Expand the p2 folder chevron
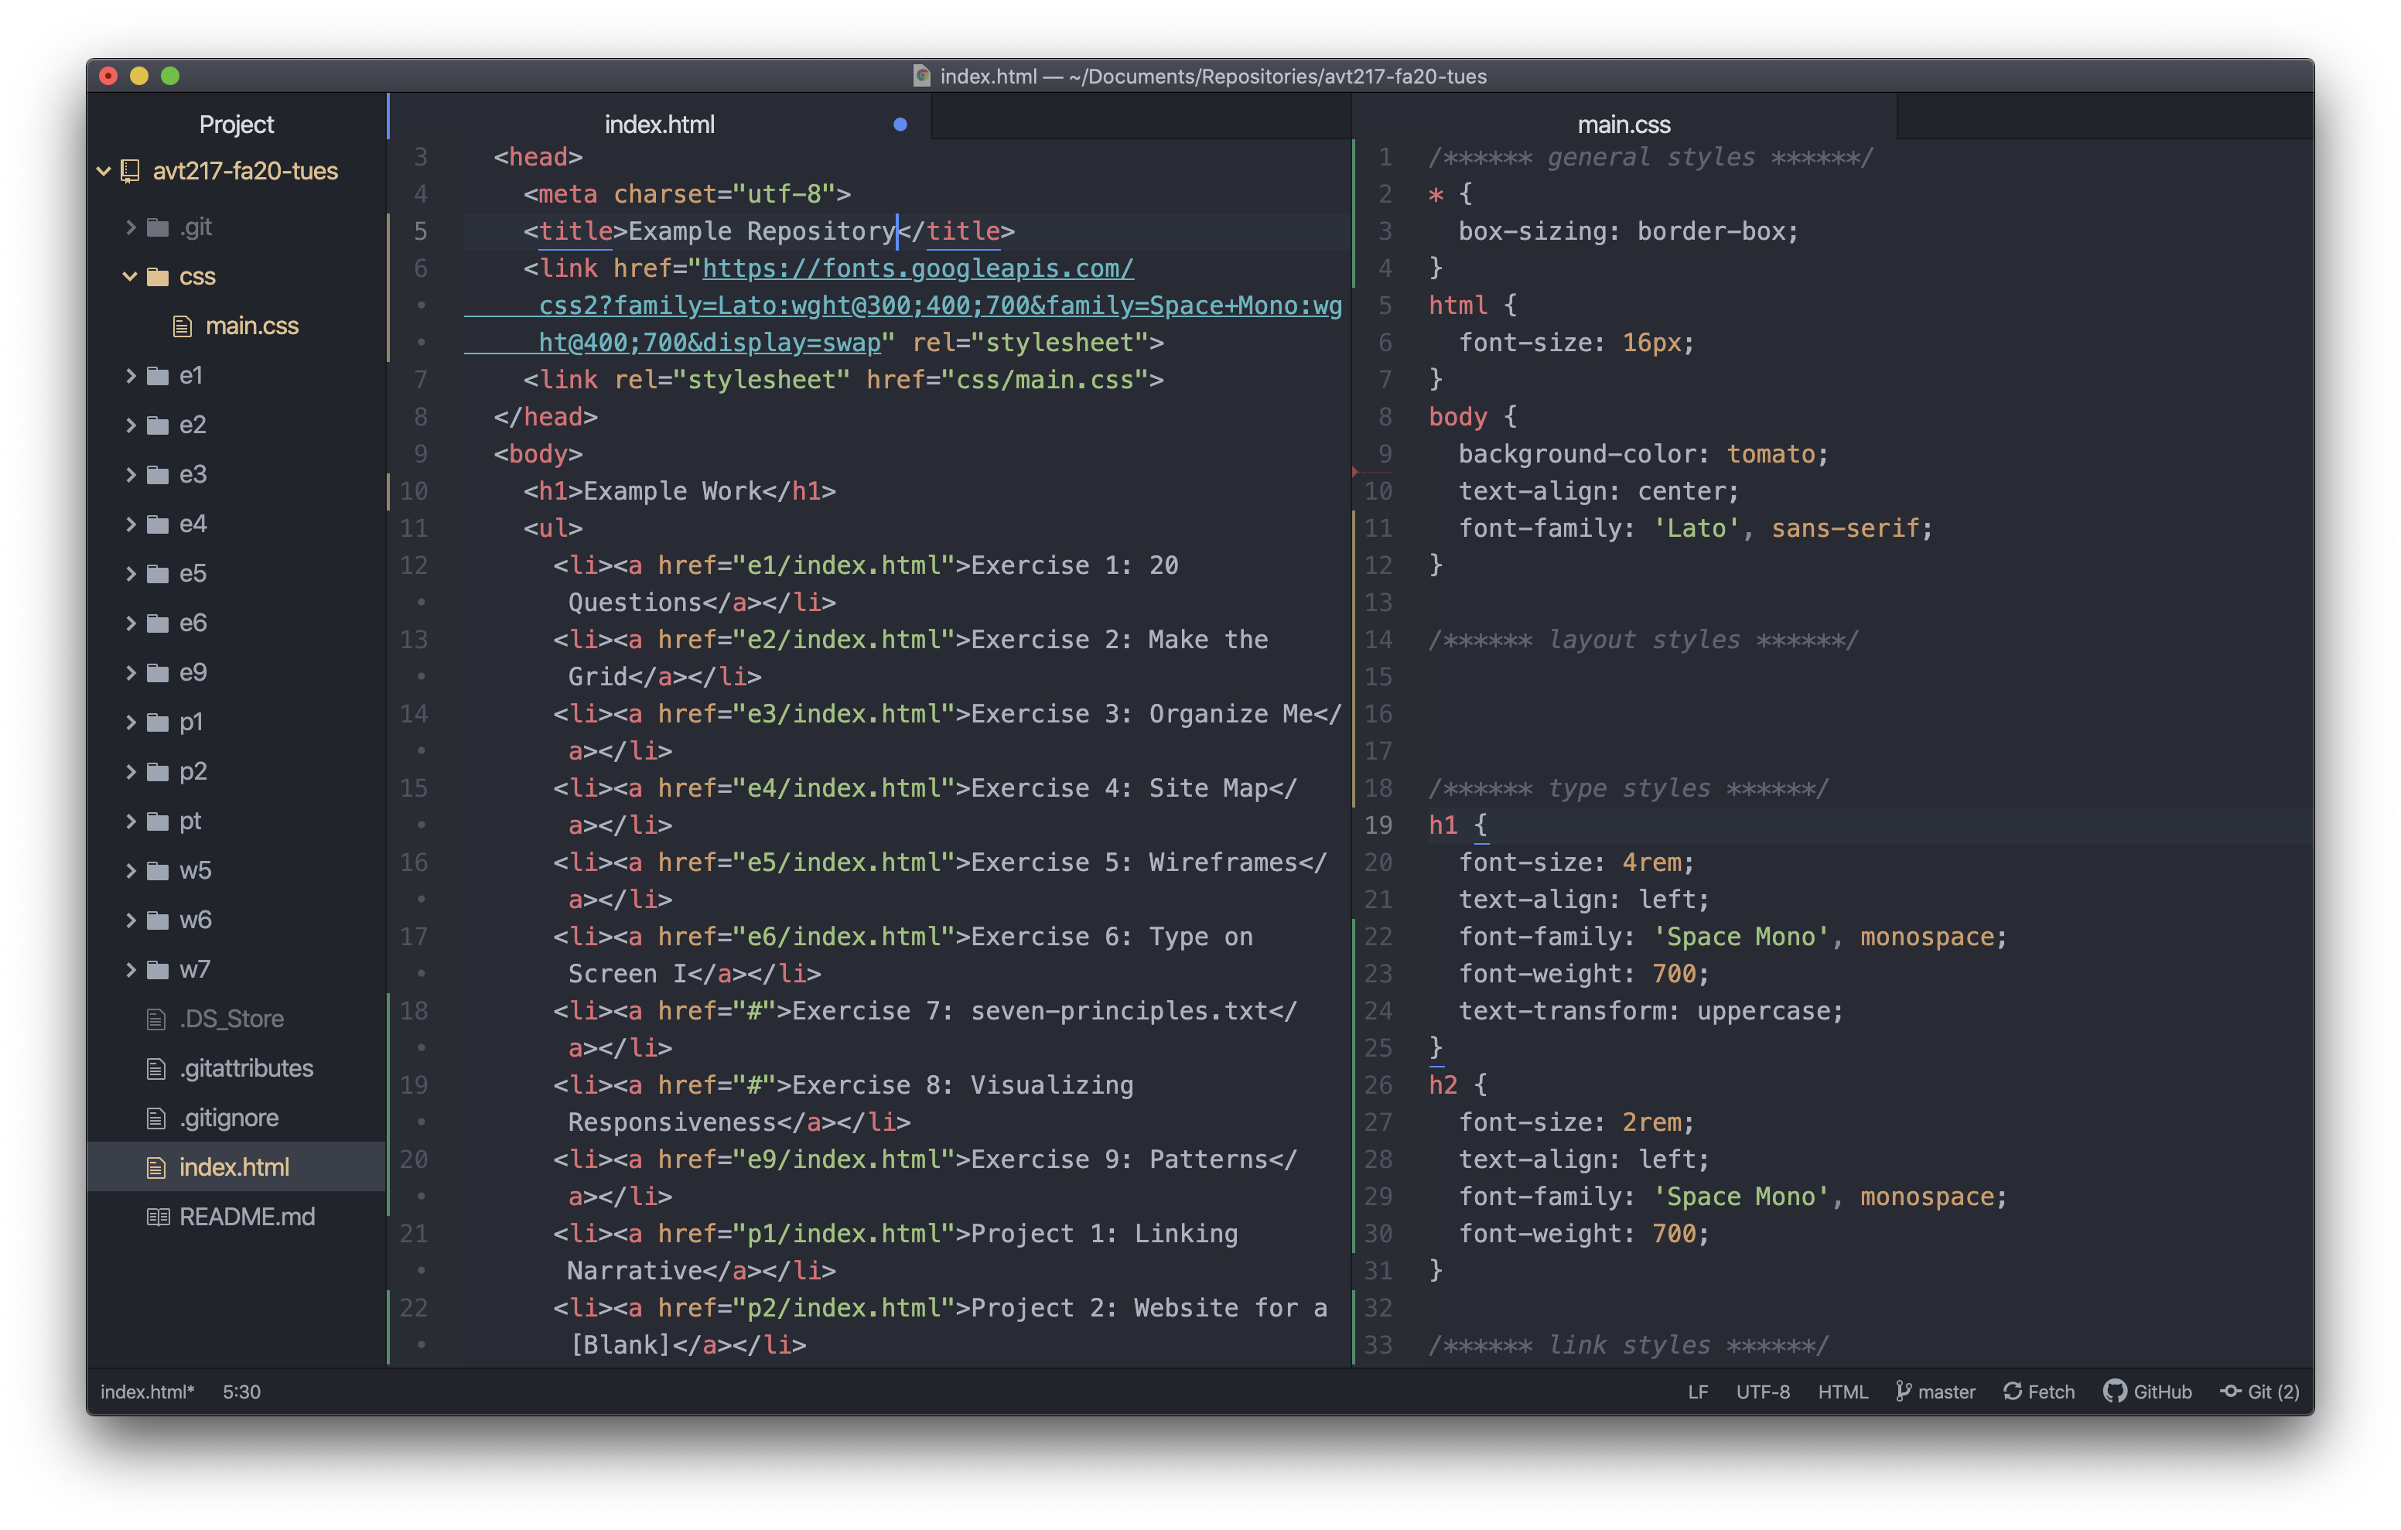 point(131,772)
